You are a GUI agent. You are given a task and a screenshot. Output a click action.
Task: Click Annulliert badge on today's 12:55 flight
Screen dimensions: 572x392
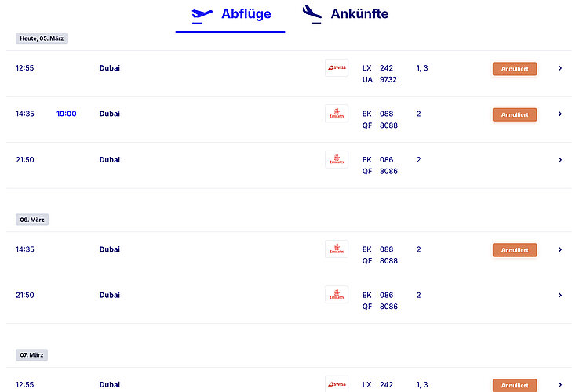click(x=514, y=69)
